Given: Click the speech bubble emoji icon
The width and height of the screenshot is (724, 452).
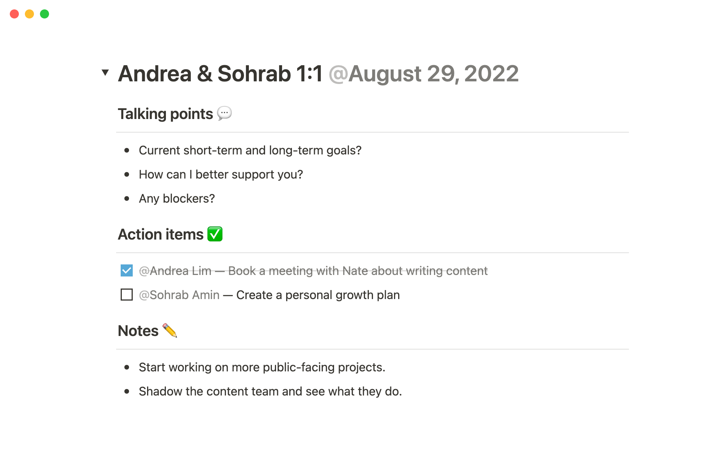Looking at the screenshot, I should 224,113.
